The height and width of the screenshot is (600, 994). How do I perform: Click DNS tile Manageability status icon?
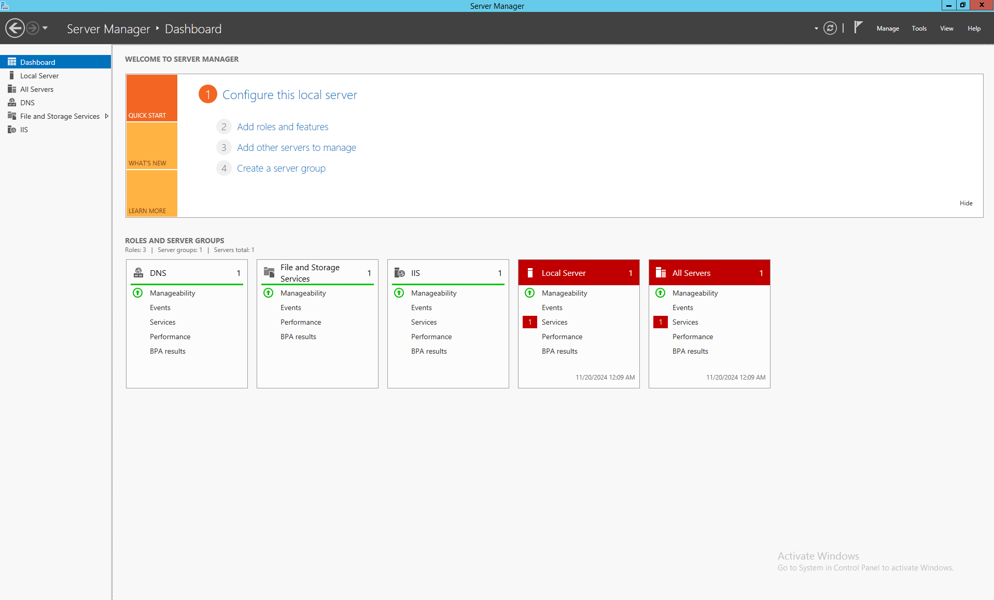coord(138,293)
